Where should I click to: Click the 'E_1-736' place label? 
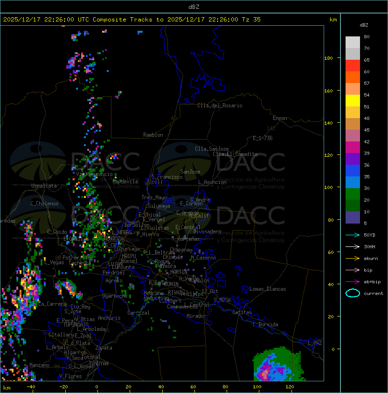click(263, 138)
